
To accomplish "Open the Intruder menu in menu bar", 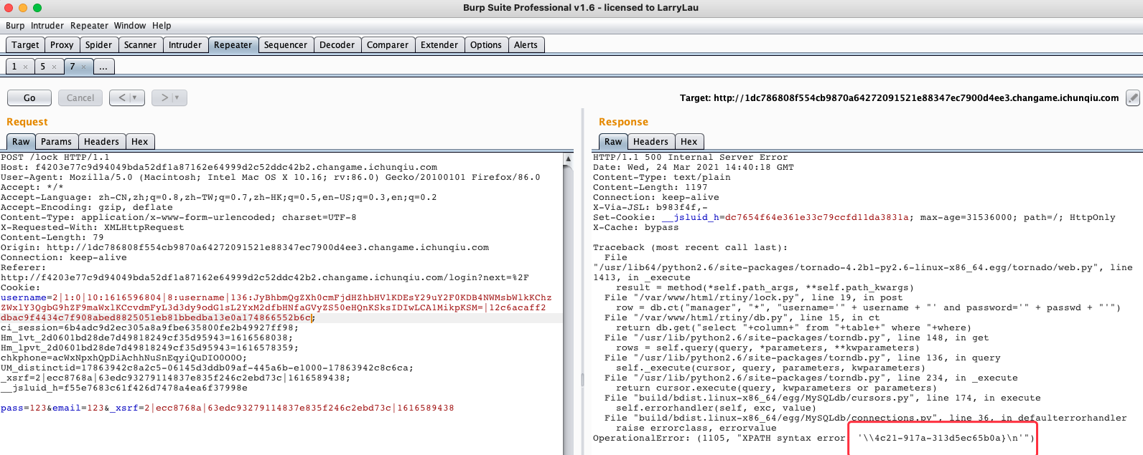I will pos(47,25).
